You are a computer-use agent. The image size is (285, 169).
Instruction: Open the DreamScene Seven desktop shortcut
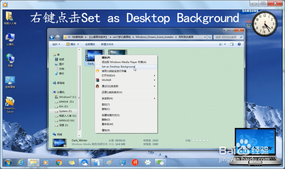point(10,105)
